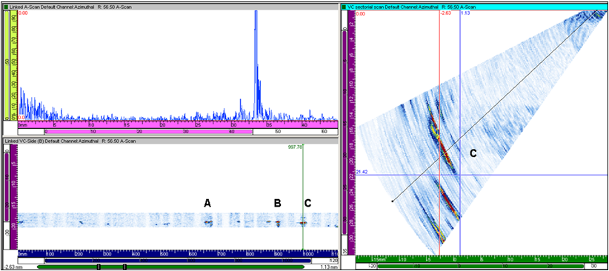Screen dimensions: 609x271
Task: Grab the left handle on the green zoom bar
Action: [99, 267]
